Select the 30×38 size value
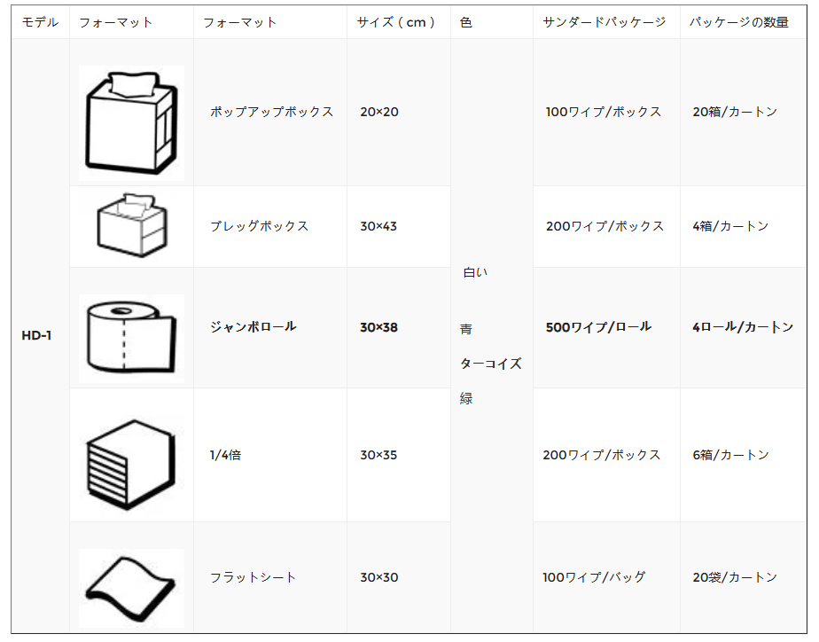The width and height of the screenshot is (819, 642). [379, 327]
